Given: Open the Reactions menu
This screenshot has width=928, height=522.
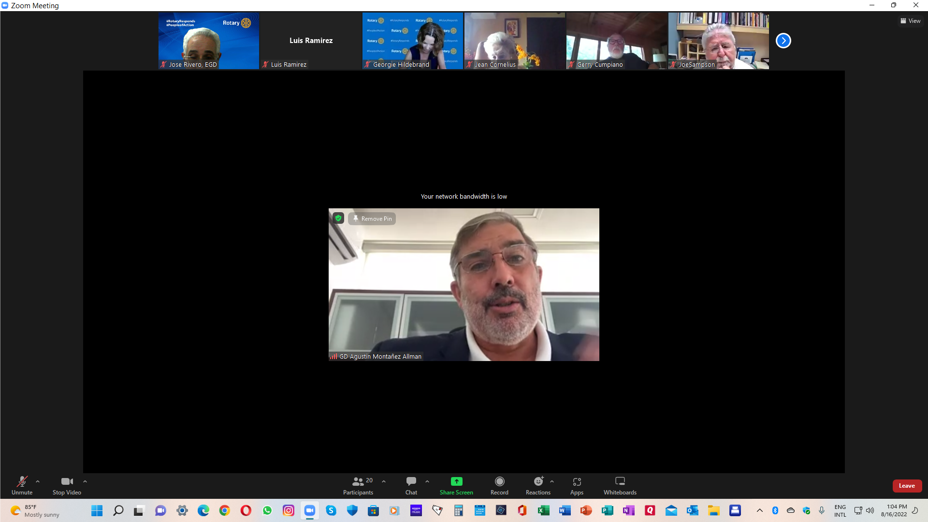Looking at the screenshot, I should coord(538,485).
